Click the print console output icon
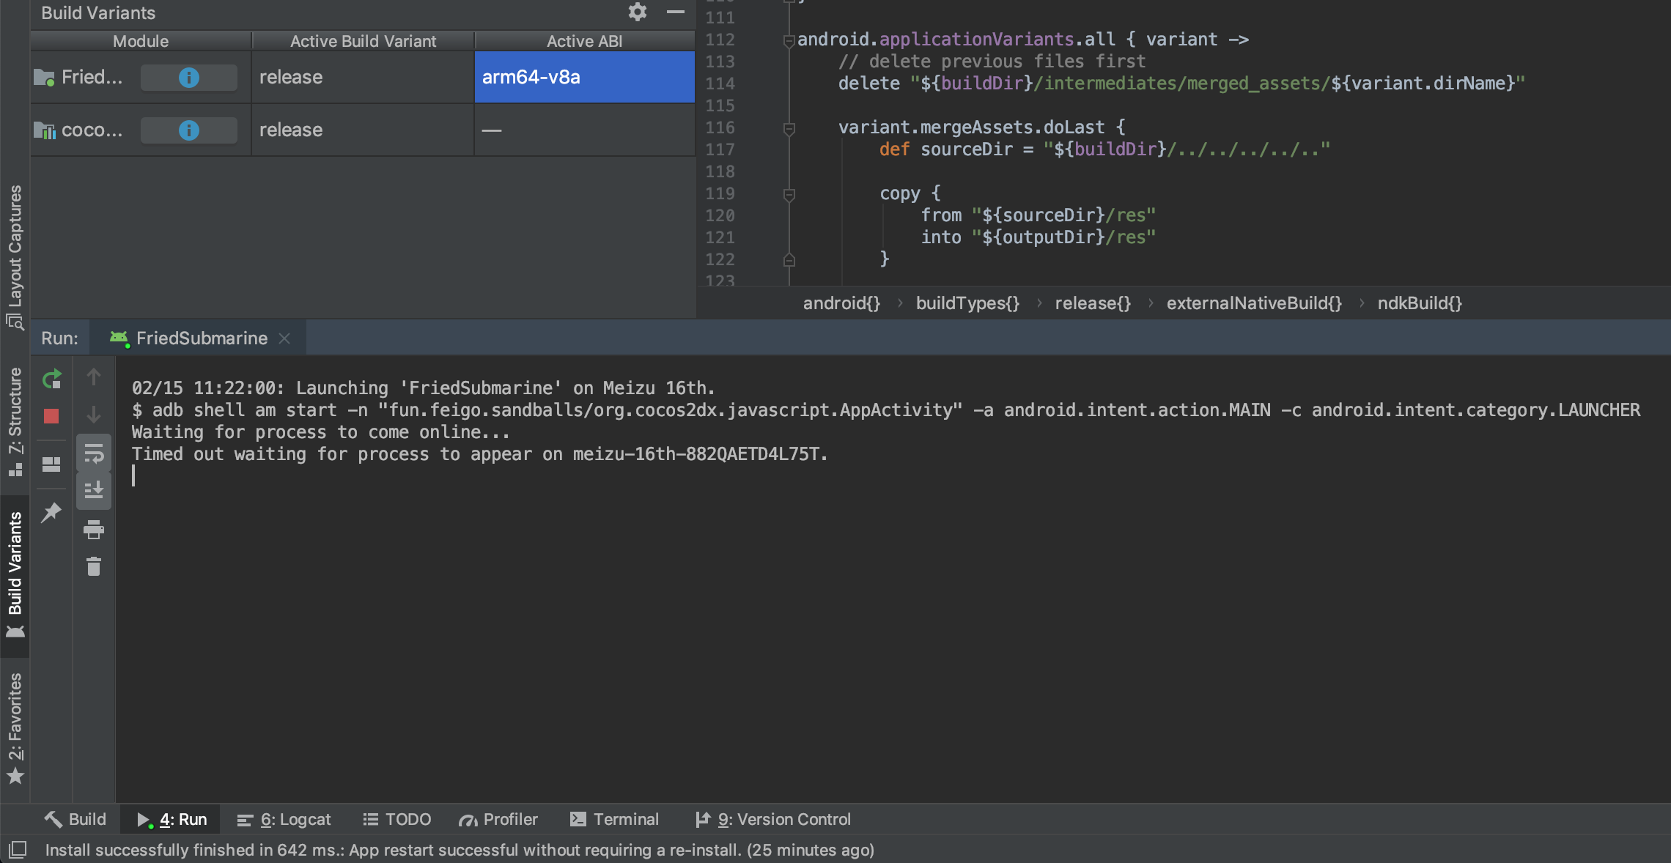This screenshot has height=863, width=1671. 94,529
